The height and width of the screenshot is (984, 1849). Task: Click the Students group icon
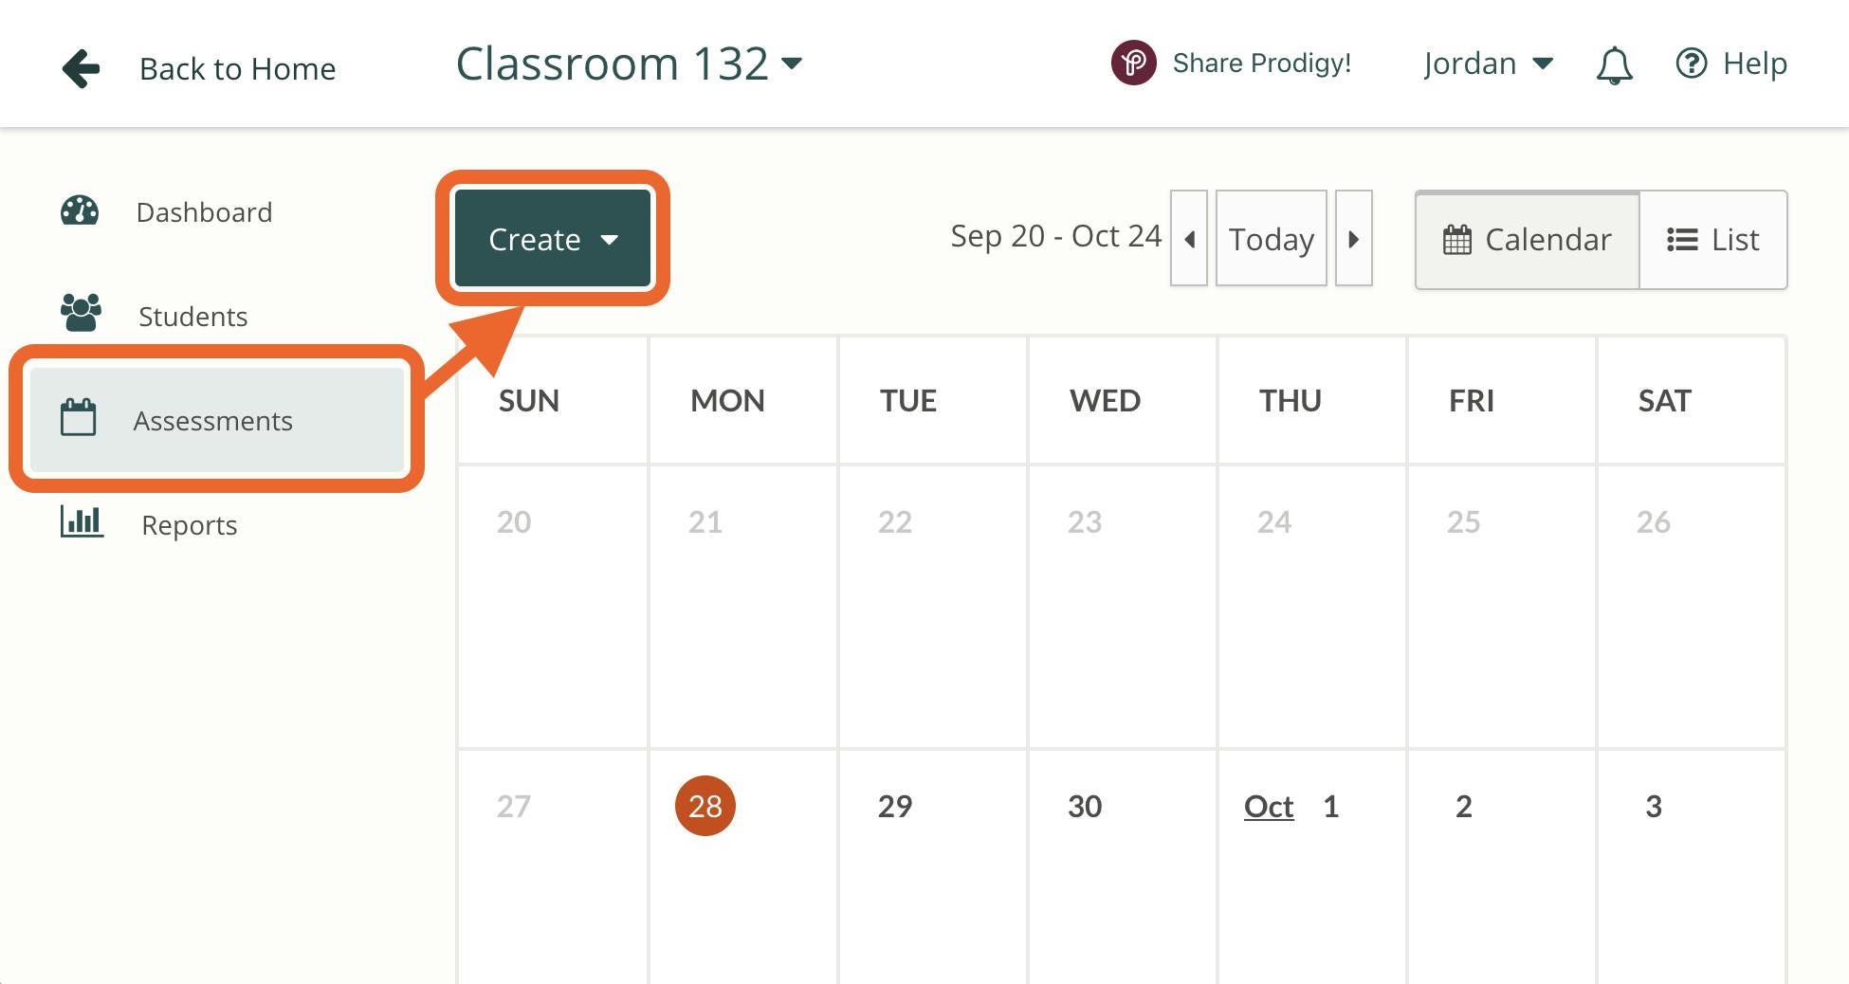81,314
